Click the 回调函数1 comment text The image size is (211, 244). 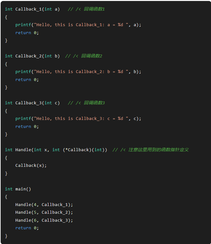94,9
